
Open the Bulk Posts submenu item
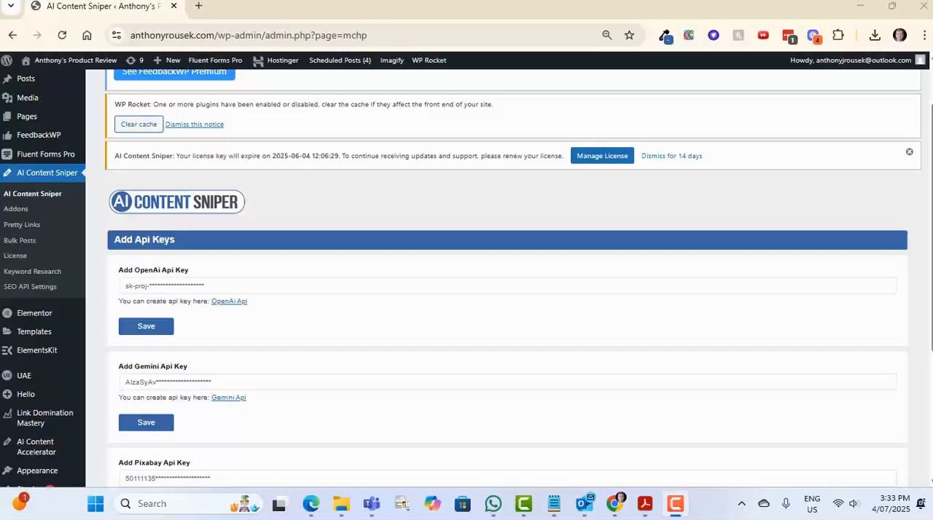click(x=20, y=240)
